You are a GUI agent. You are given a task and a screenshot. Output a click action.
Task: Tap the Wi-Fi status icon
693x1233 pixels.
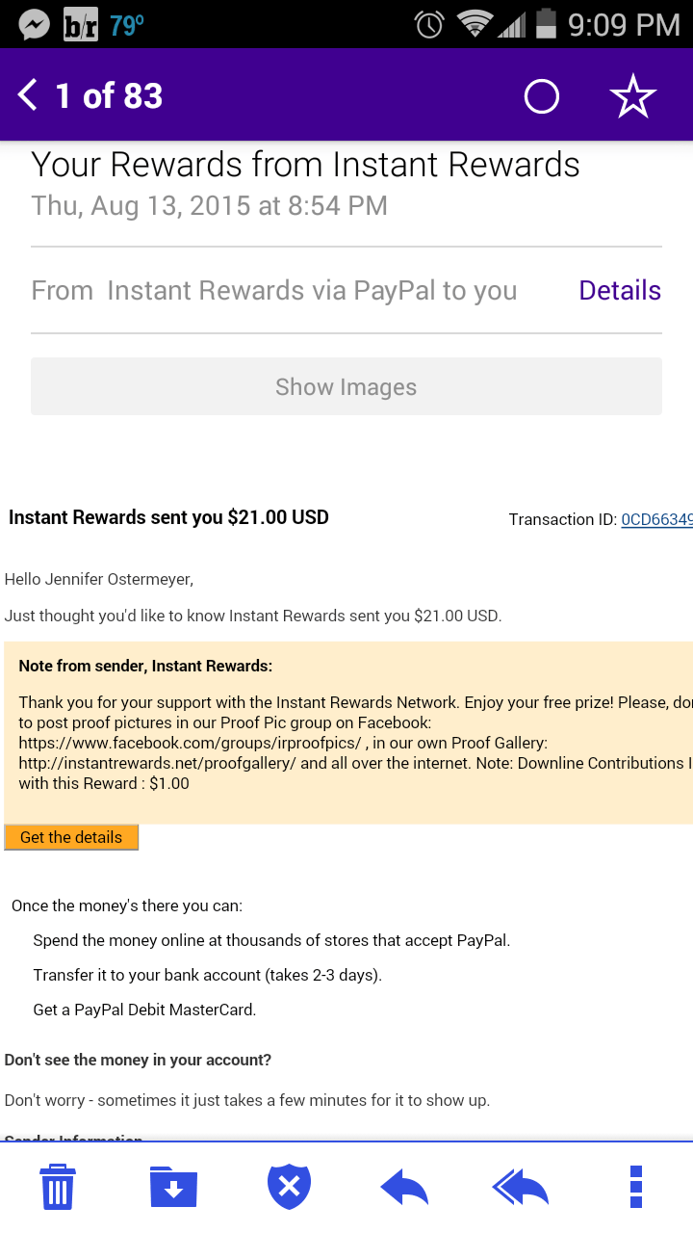[475, 24]
